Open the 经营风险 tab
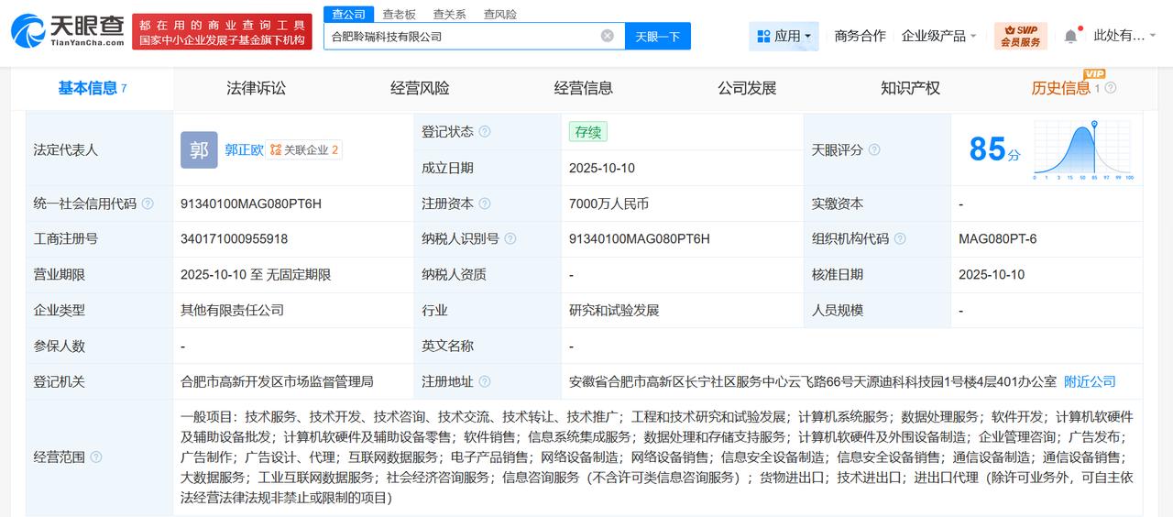 click(420, 88)
